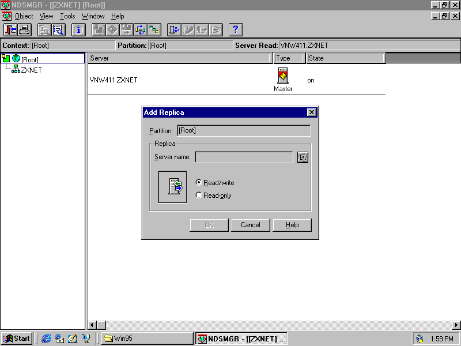The image size is (461, 346).
Task: Open the Help menu
Action: pos(118,16)
